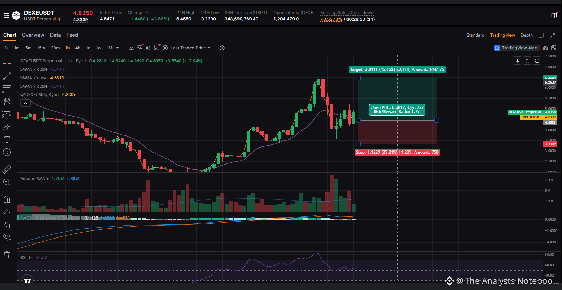The image size is (562, 290).
Task: Click the collapse pane chart button
Action: point(527,61)
